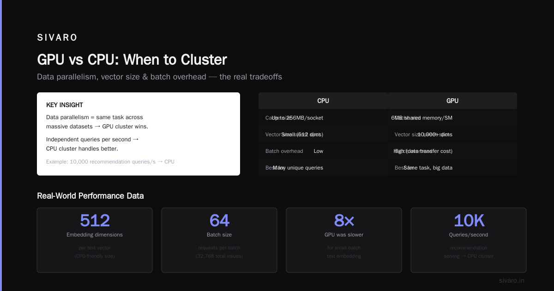Select the "Small (512 dims)" cell
Viewport: 554px width, 291px height.
pos(302,134)
